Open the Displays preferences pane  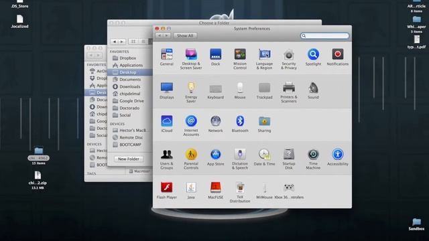pyautogui.click(x=167, y=91)
